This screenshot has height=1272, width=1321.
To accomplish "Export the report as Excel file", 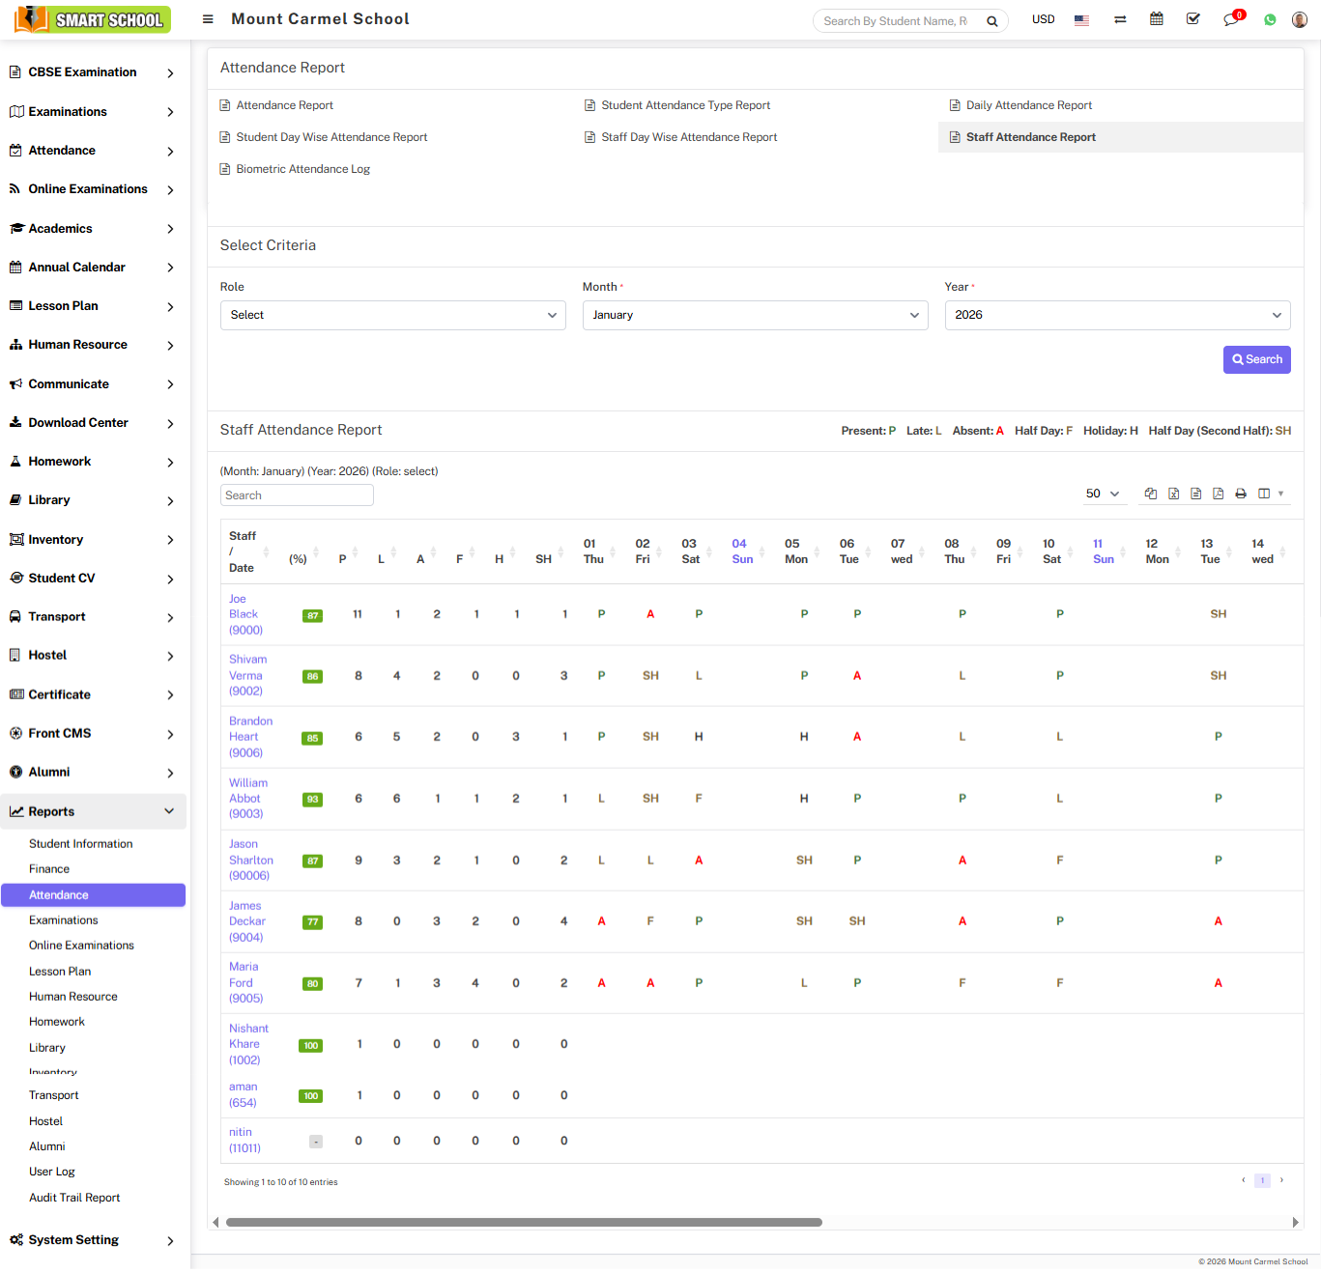I will pyautogui.click(x=1173, y=494).
